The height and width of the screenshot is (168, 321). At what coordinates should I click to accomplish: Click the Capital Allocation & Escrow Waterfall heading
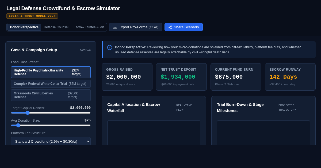pos(134,107)
